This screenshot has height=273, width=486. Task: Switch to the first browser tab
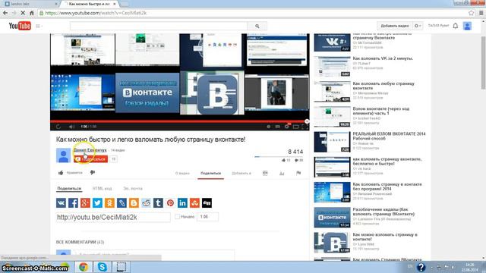click(30, 4)
